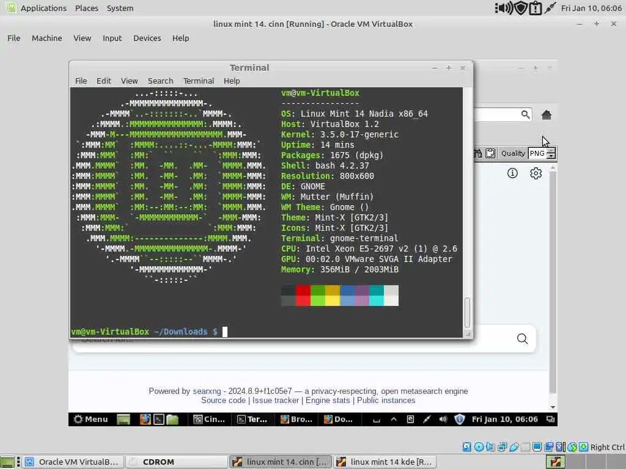Open VirtualBox hard disk activity indicator

point(466,447)
